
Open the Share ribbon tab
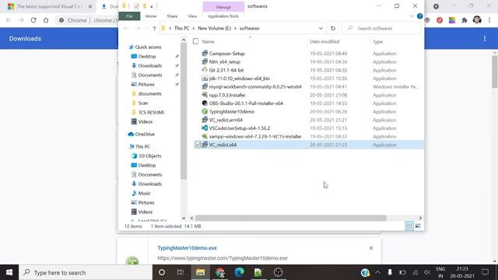pyautogui.click(x=172, y=16)
